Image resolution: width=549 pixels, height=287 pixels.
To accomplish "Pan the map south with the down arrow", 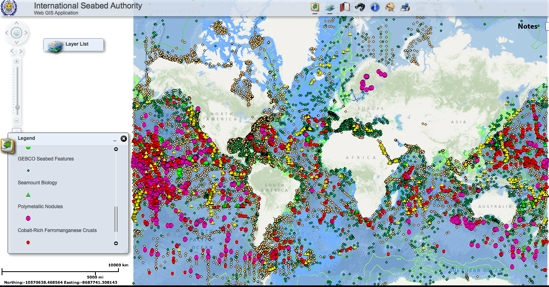I will (16, 42).
